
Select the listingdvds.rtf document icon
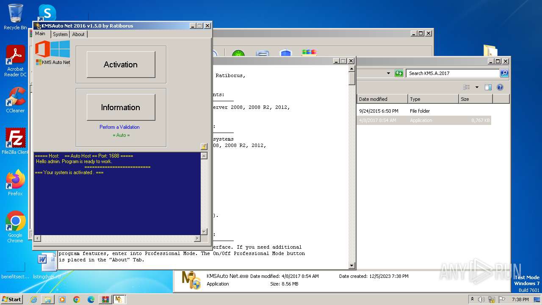click(47, 265)
